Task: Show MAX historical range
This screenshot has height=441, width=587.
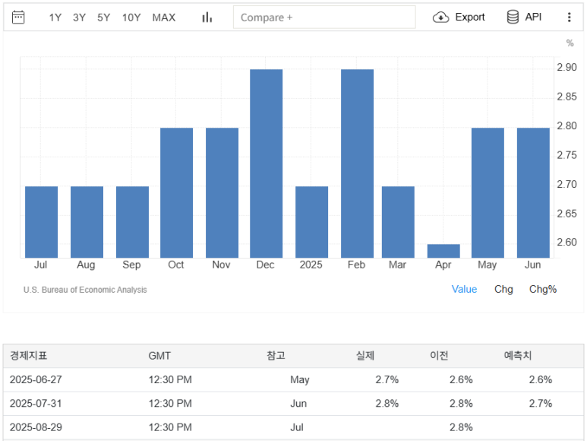Action: coord(163,17)
